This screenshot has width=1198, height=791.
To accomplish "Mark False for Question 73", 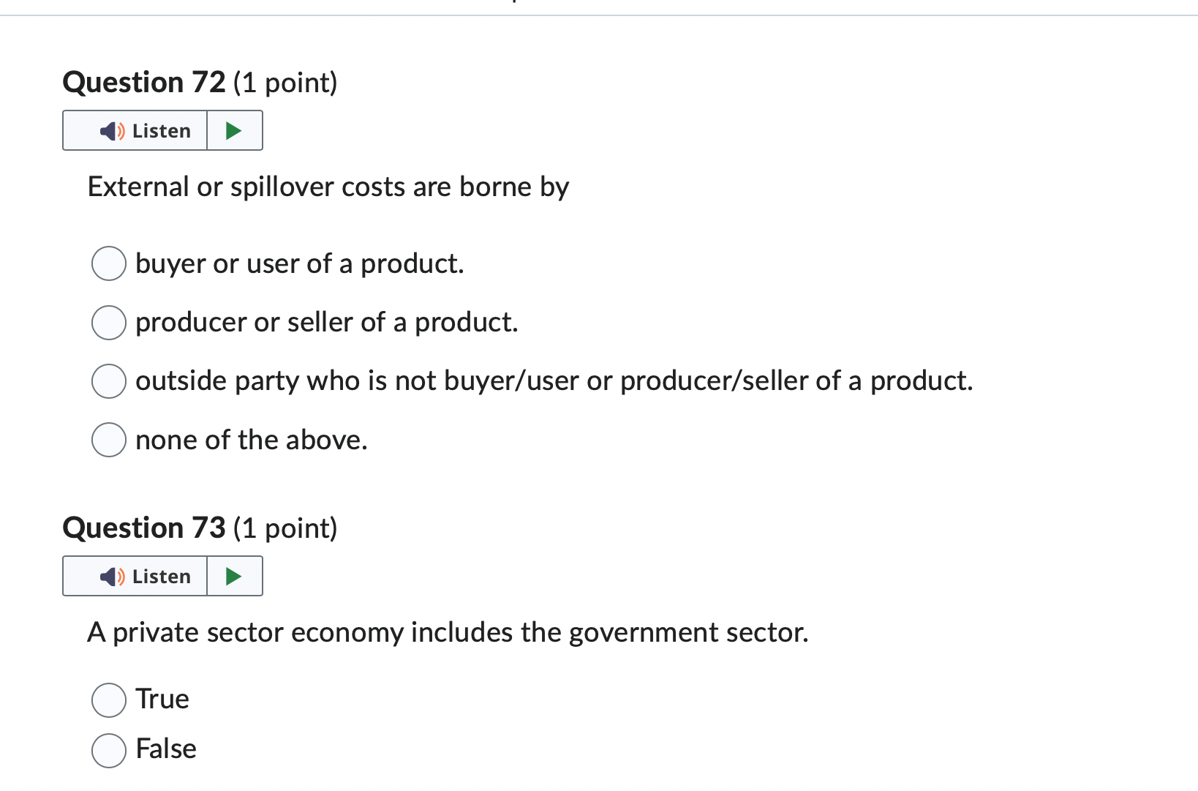I will [108, 749].
